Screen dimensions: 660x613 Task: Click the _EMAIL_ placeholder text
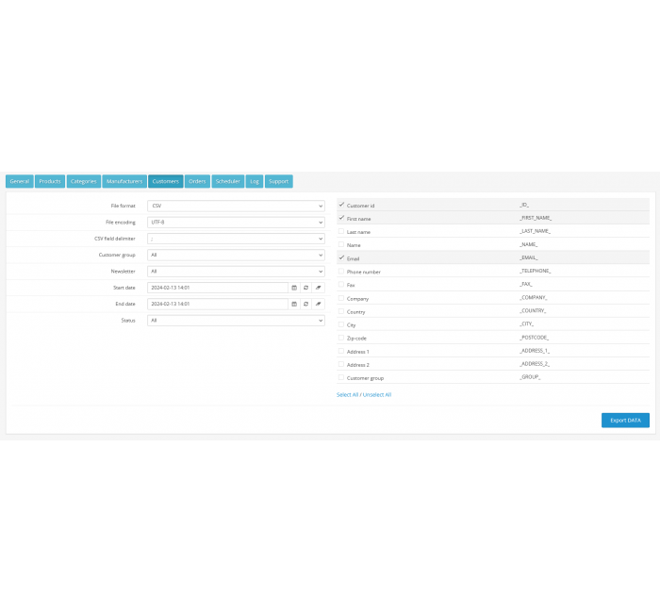[529, 257]
